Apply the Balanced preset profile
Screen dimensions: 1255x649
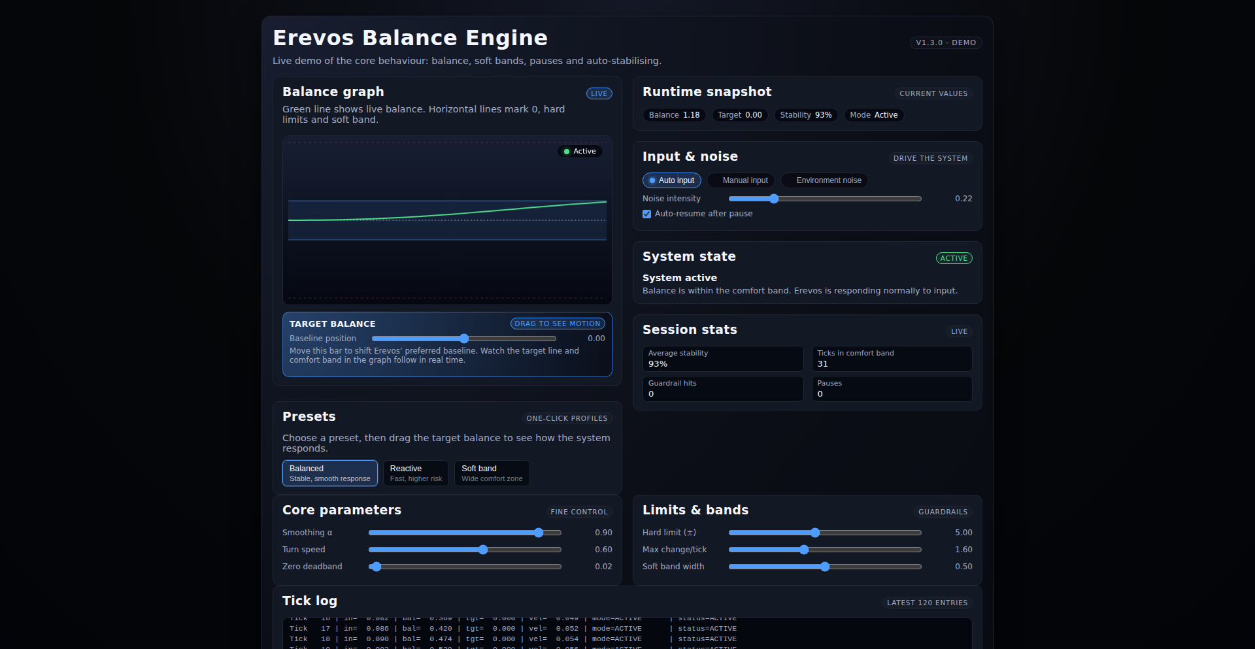329,473
